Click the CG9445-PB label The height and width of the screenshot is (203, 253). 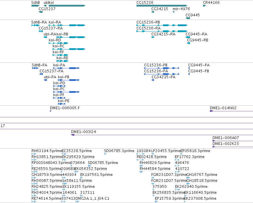(199, 71)
